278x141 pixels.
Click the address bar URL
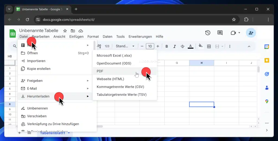tap(69, 20)
